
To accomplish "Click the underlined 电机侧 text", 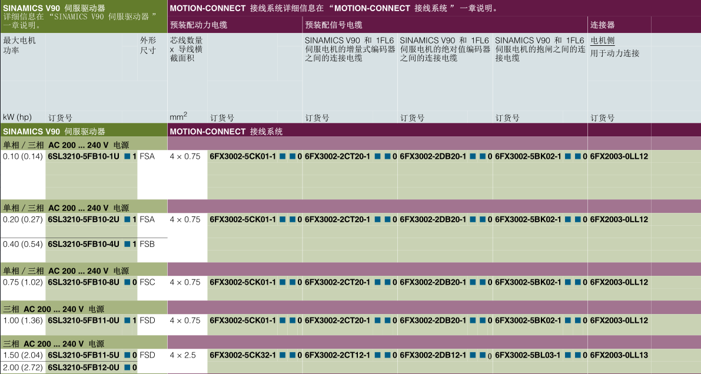I will (x=602, y=41).
